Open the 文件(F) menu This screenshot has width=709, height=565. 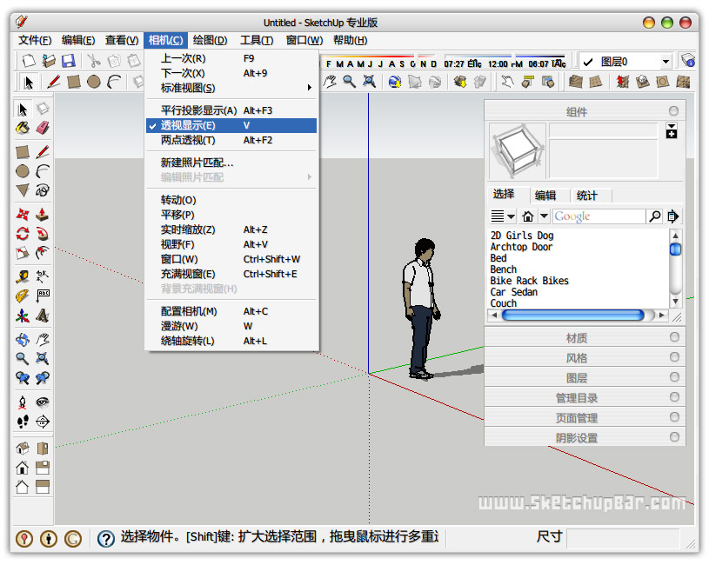35,40
